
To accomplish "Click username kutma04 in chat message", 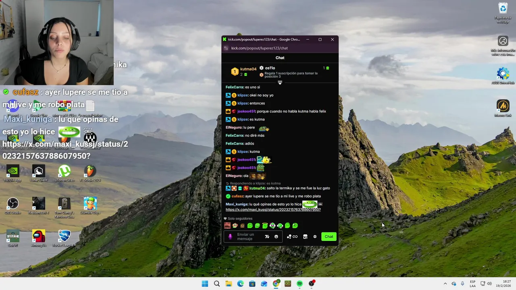I will [x=257, y=188].
